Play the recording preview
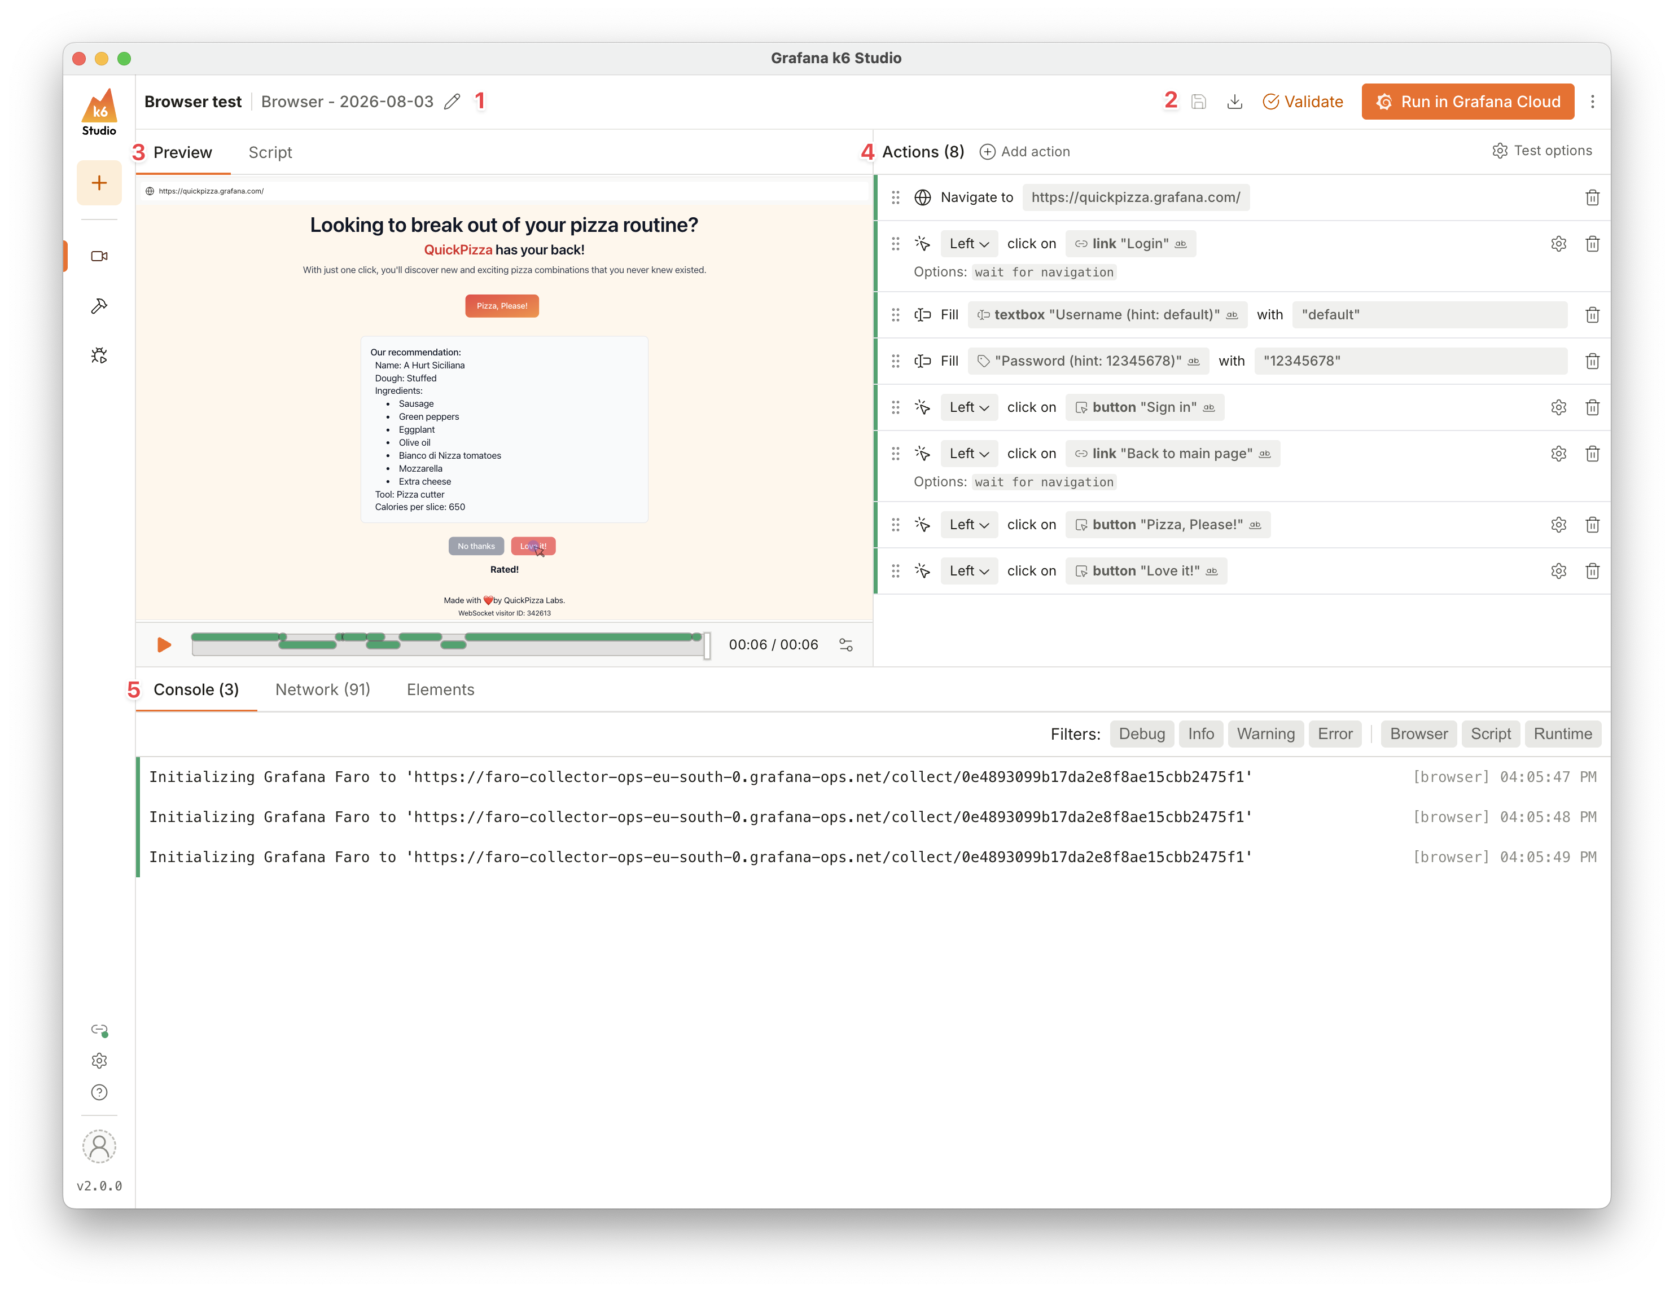This screenshot has width=1674, height=1292. (164, 644)
